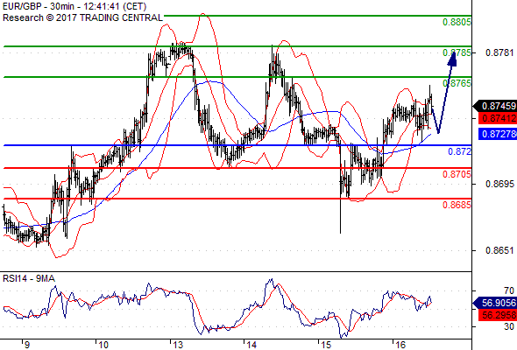The height and width of the screenshot is (350, 517).
Task: Click the 0.8805 green resistance label
Action: click(x=457, y=22)
